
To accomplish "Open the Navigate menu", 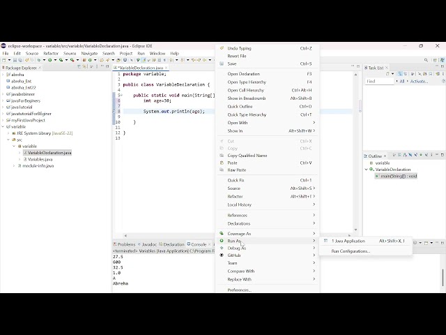I will click(x=89, y=53).
